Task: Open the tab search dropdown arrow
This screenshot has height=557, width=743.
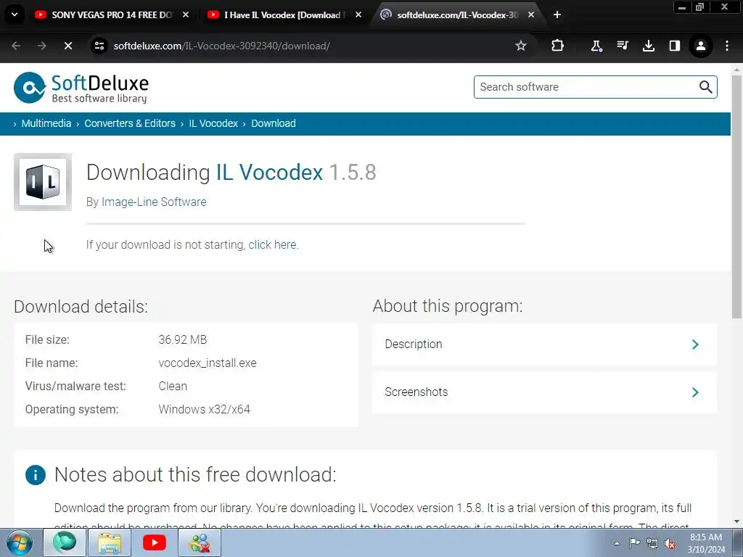Action: click(x=15, y=15)
